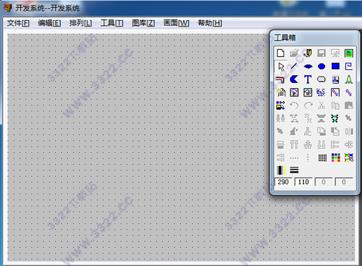
Task: Click the field showing 290
Action: point(284,182)
